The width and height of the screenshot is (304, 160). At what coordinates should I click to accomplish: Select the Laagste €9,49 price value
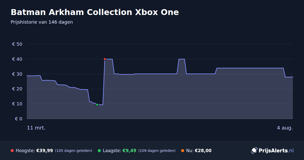tap(129, 151)
